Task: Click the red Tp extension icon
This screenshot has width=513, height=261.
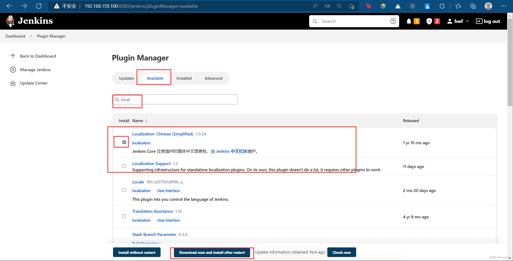Action: pyautogui.click(x=368, y=6)
